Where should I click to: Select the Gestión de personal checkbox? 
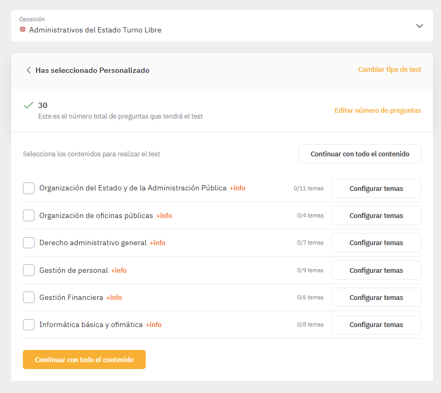point(29,270)
